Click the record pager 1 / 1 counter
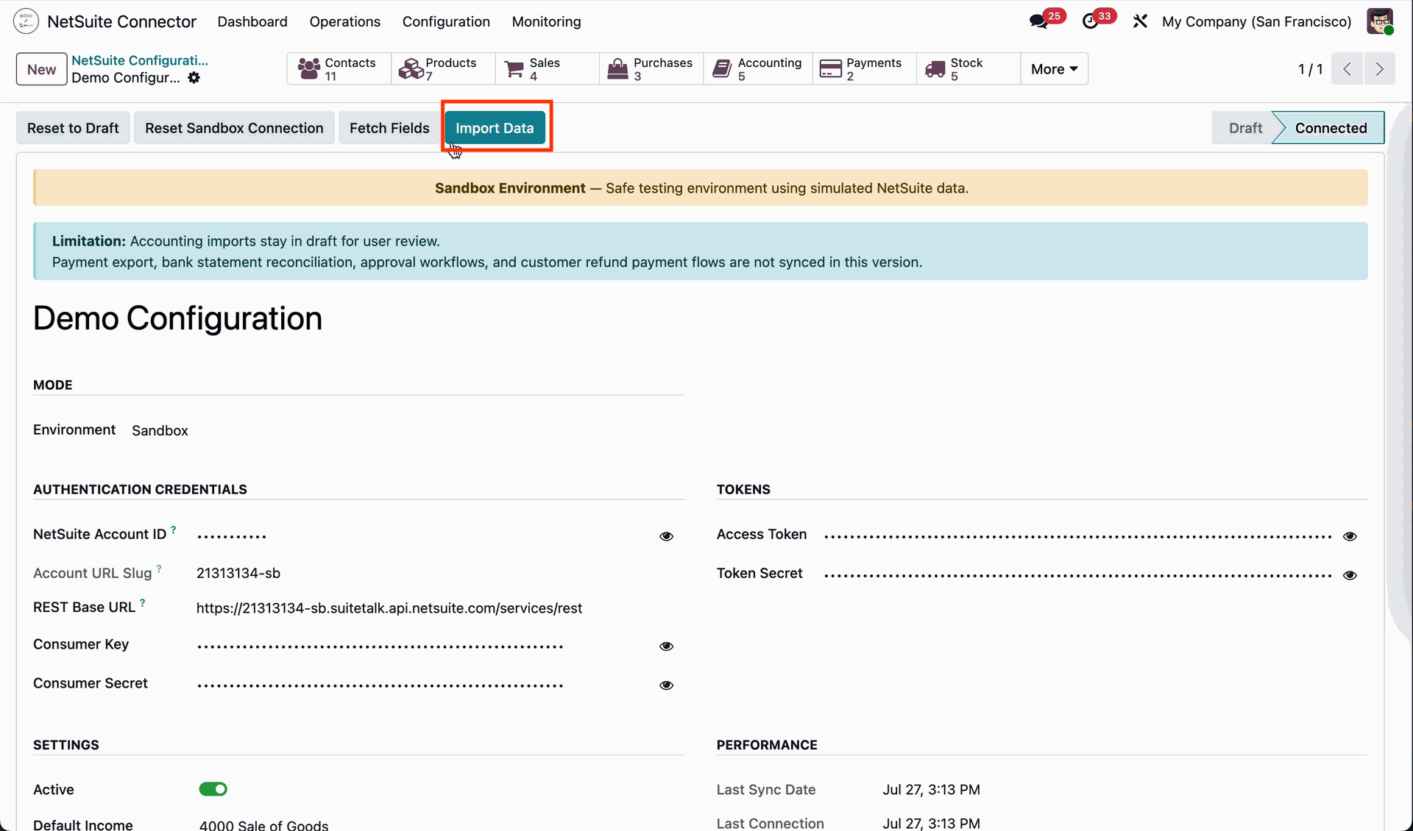1413x831 pixels. coord(1310,69)
